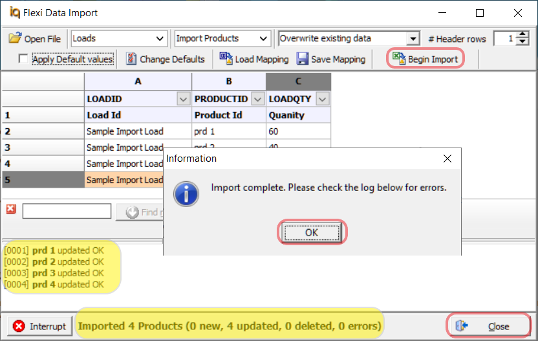The image size is (538, 341).
Task: Select row header 4
Action: [x=43, y=164]
